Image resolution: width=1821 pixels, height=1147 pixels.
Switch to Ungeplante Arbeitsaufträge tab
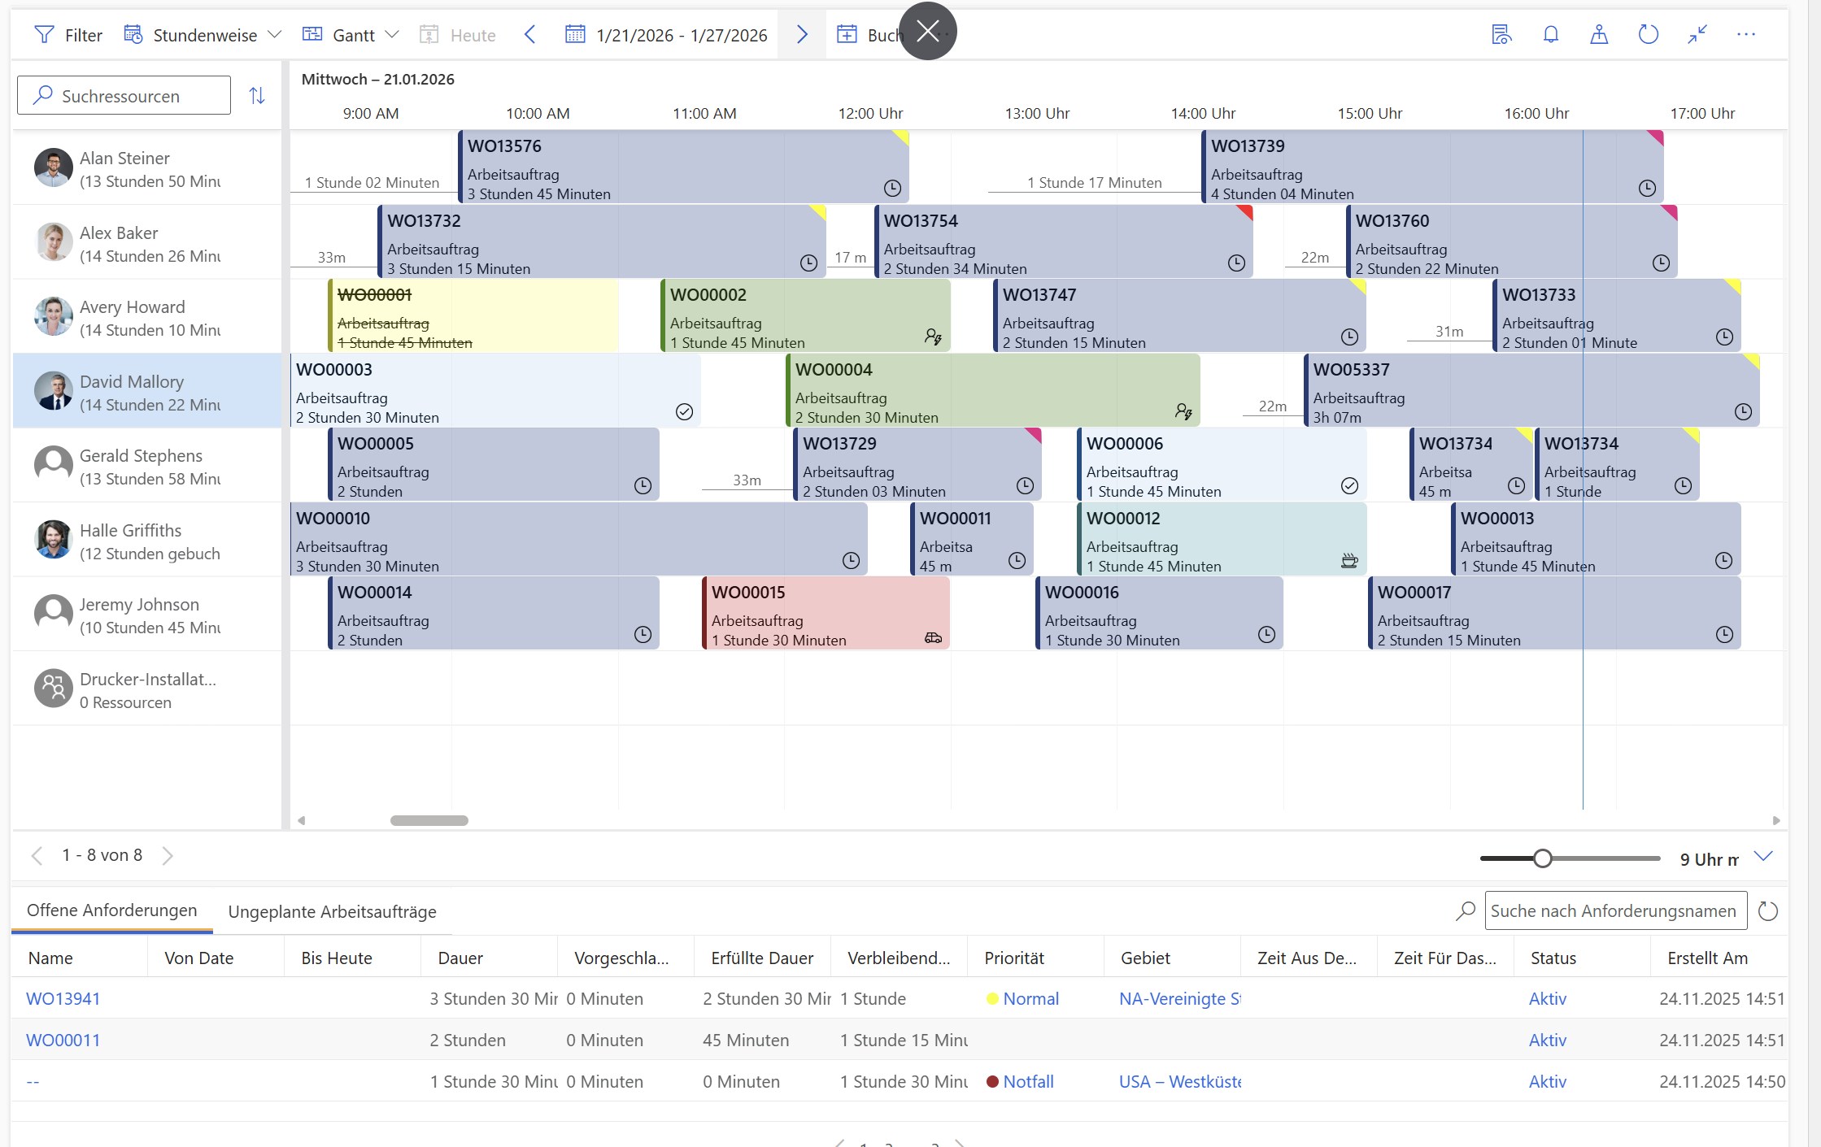332,912
